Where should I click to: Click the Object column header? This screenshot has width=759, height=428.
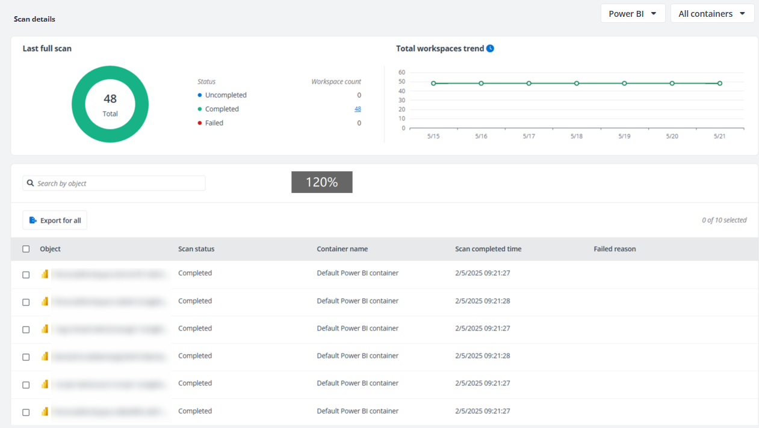[50, 249]
